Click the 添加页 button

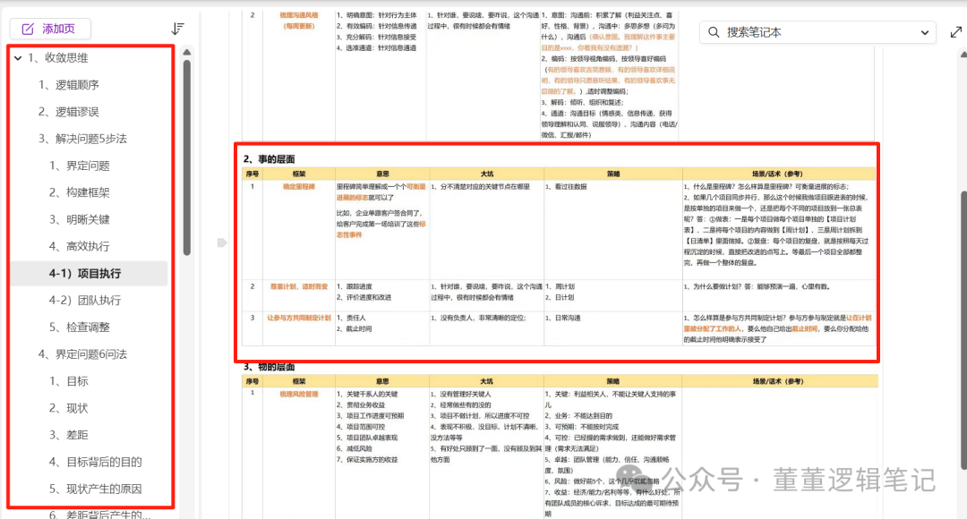click(50, 29)
